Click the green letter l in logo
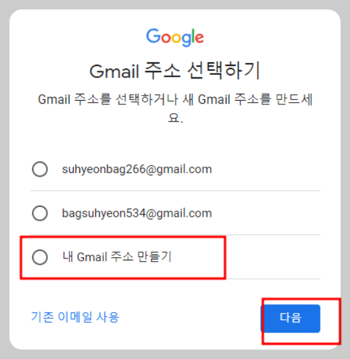This screenshot has width=350, height=359. pos(193,36)
